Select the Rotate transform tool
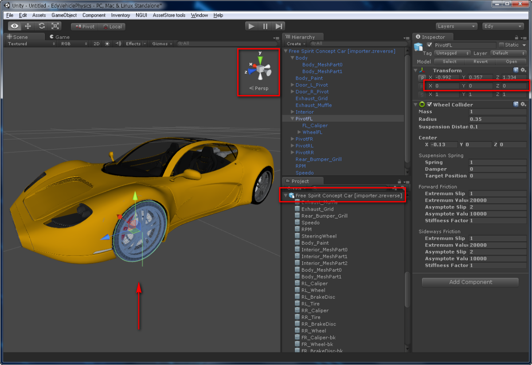 point(41,26)
